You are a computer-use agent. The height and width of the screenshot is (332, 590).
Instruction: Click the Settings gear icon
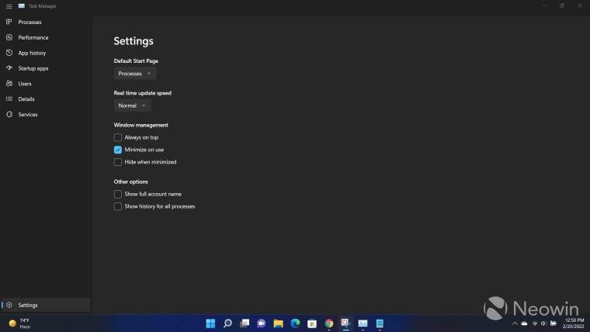point(9,305)
